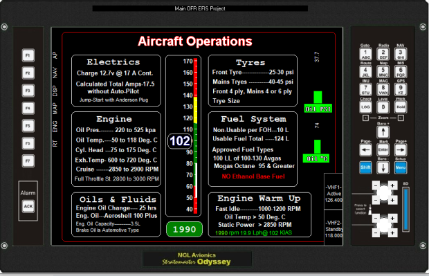Click the Fuel System heading
Image resolution: width=429 pixels, height=276 pixels.
coord(253,119)
